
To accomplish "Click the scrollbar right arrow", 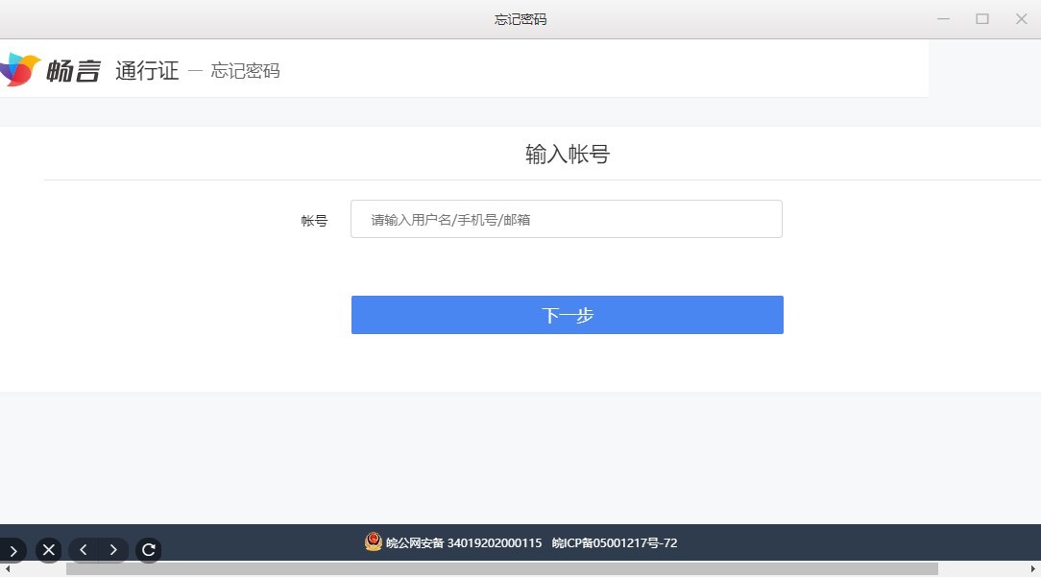I will point(1032,569).
